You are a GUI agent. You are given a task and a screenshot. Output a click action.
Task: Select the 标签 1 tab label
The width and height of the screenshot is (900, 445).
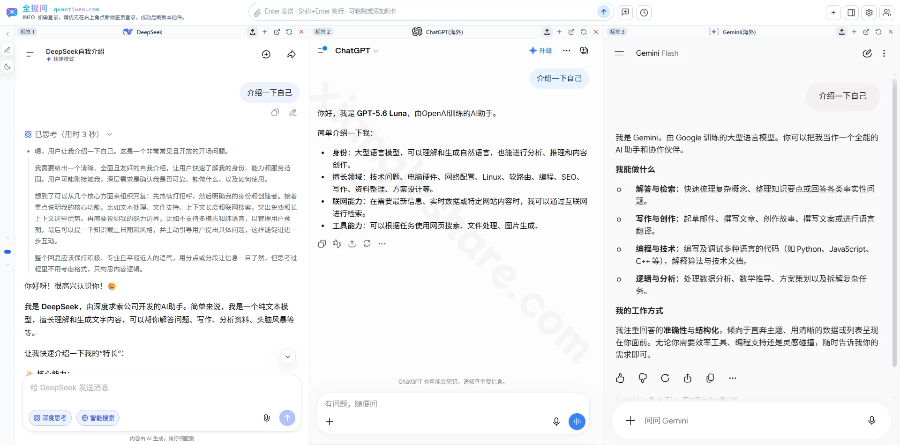pyautogui.click(x=27, y=32)
